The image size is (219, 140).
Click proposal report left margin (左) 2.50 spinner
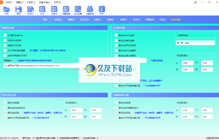[x=188, y=116]
